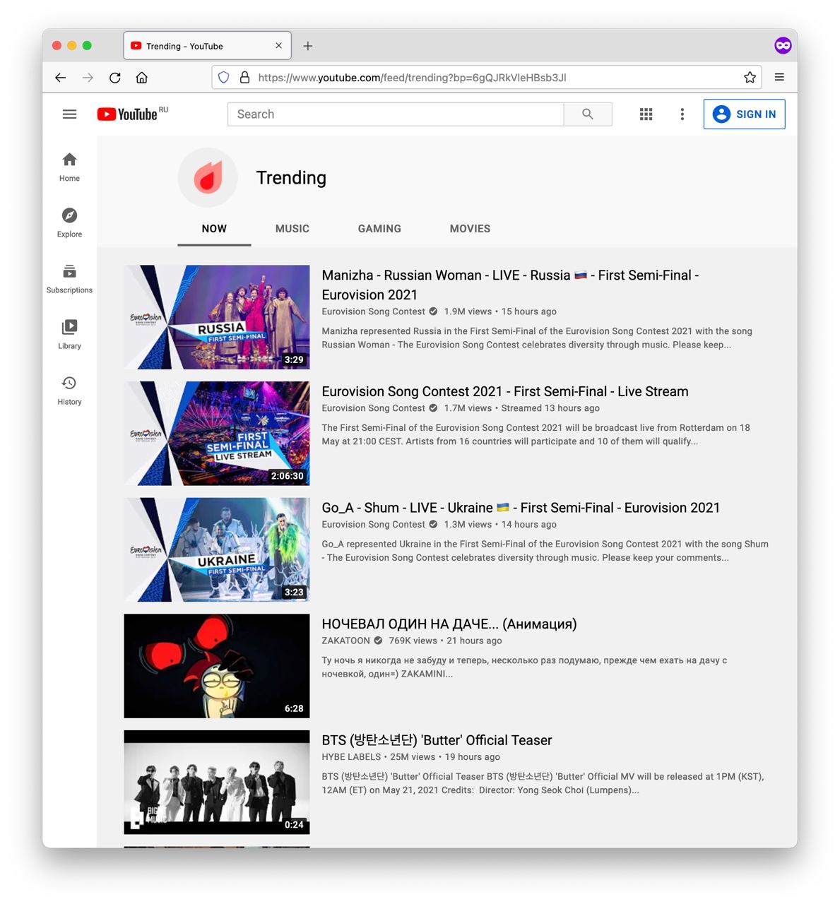Open the Firefox application menu
Image resolution: width=840 pixels, height=904 pixels.
click(779, 78)
